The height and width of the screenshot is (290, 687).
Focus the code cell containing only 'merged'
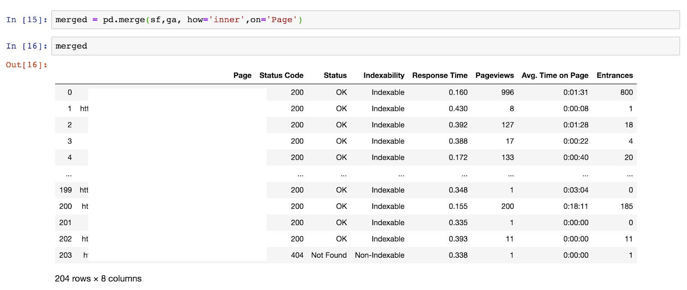click(365, 46)
